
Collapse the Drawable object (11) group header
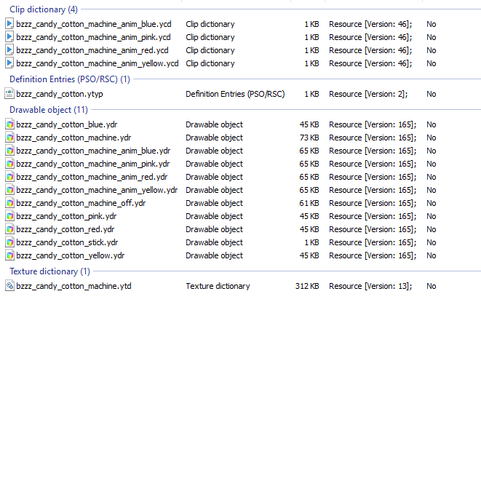click(49, 110)
